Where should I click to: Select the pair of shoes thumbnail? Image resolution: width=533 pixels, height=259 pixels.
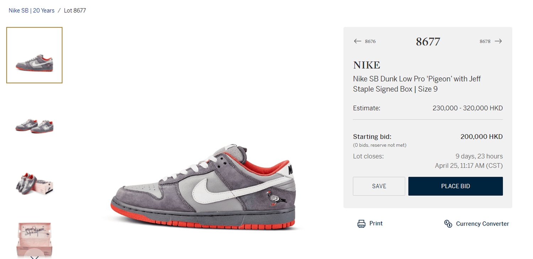[34, 126]
